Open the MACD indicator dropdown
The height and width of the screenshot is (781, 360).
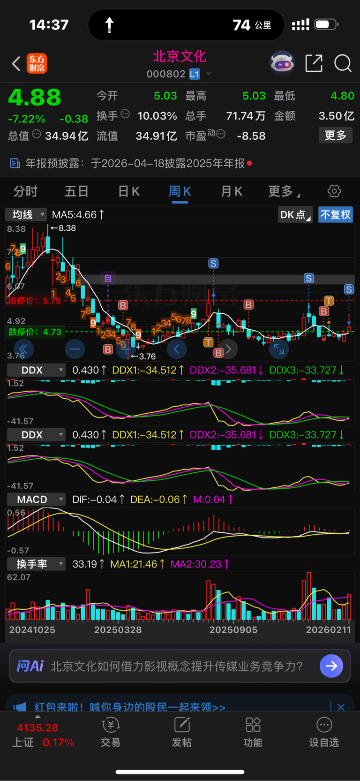pos(36,500)
